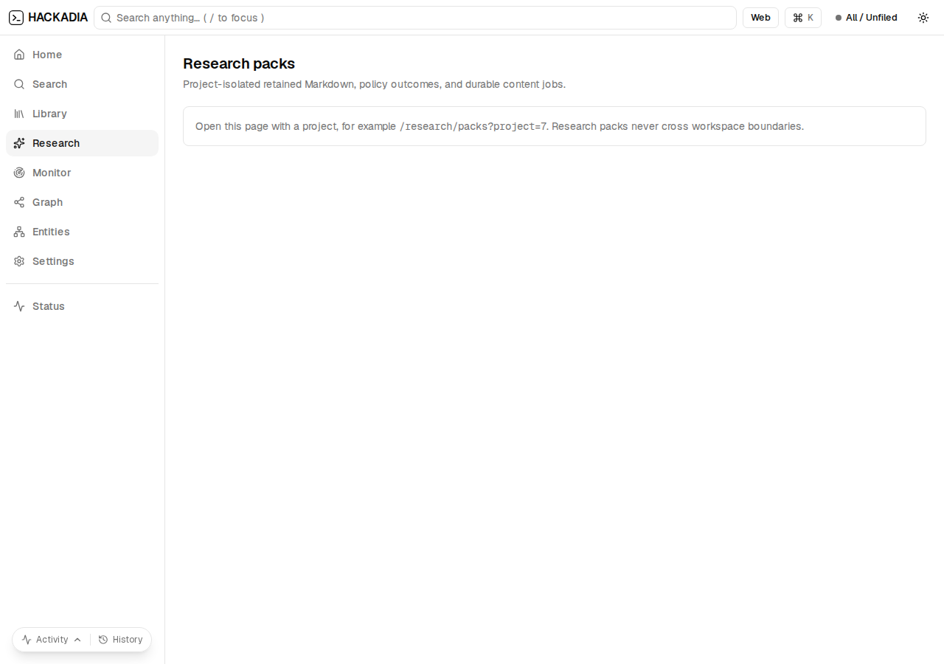Image resolution: width=944 pixels, height=664 pixels.
Task: Expand the Activity panel chevron
Action: (77, 640)
